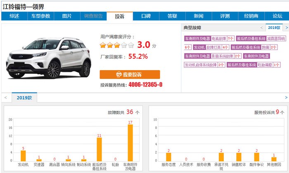
Task: Click the 转向系统 bar in fault chart
Action: [x=68, y=160]
